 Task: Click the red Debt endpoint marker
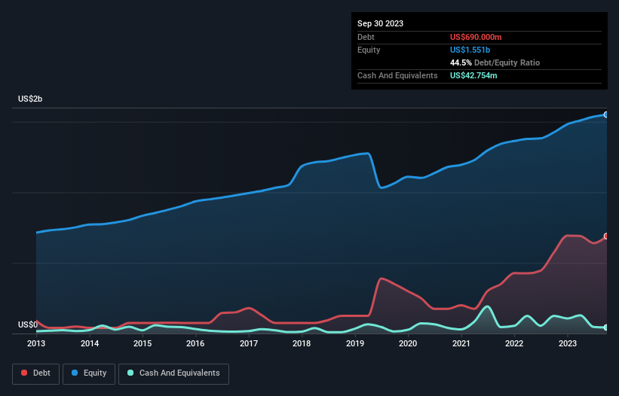pyautogui.click(x=606, y=236)
